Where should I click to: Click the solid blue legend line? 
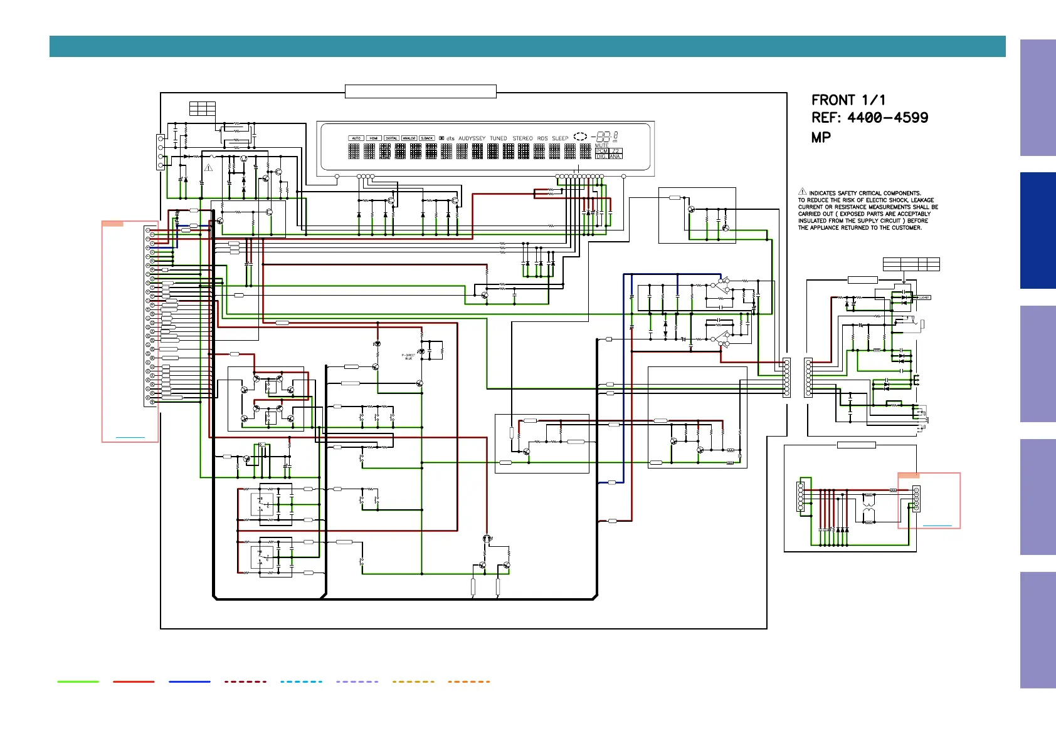189,681
